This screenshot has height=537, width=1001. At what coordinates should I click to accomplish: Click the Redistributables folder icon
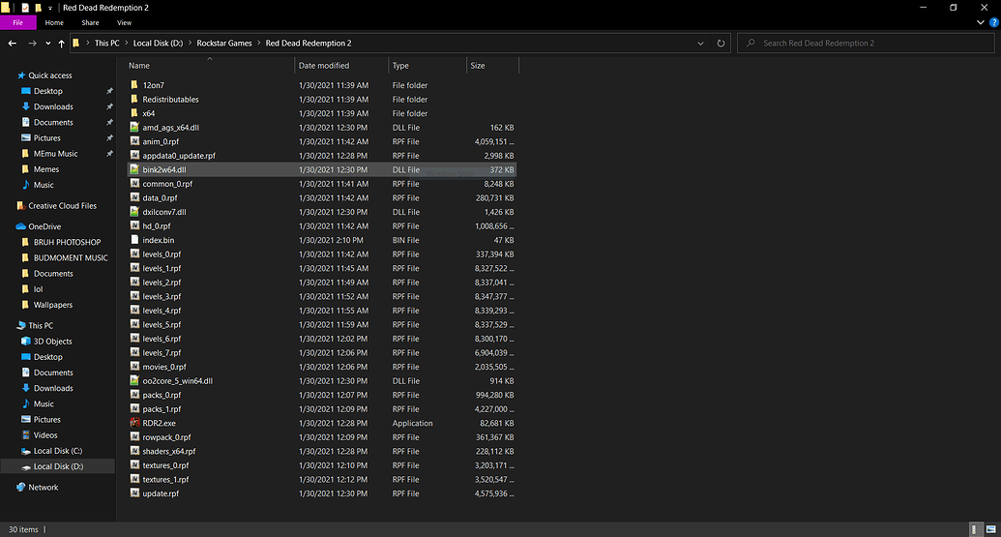pyautogui.click(x=134, y=99)
